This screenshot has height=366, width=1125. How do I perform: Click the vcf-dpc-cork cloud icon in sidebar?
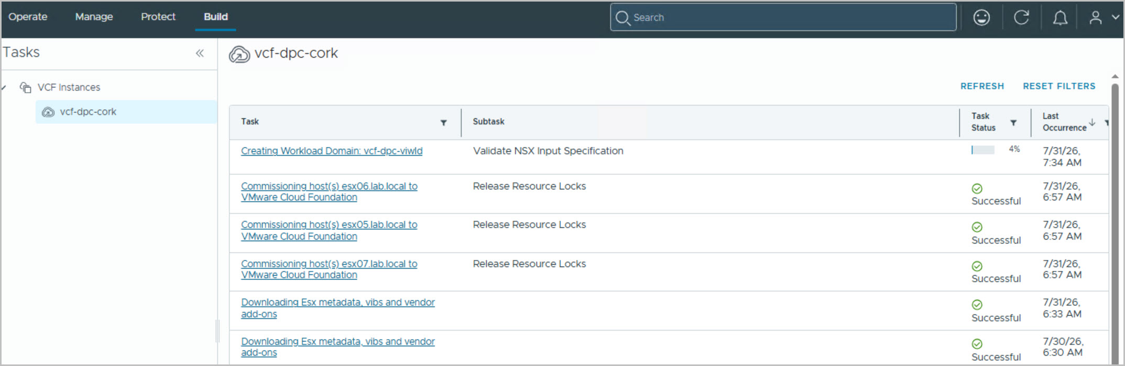pos(48,112)
